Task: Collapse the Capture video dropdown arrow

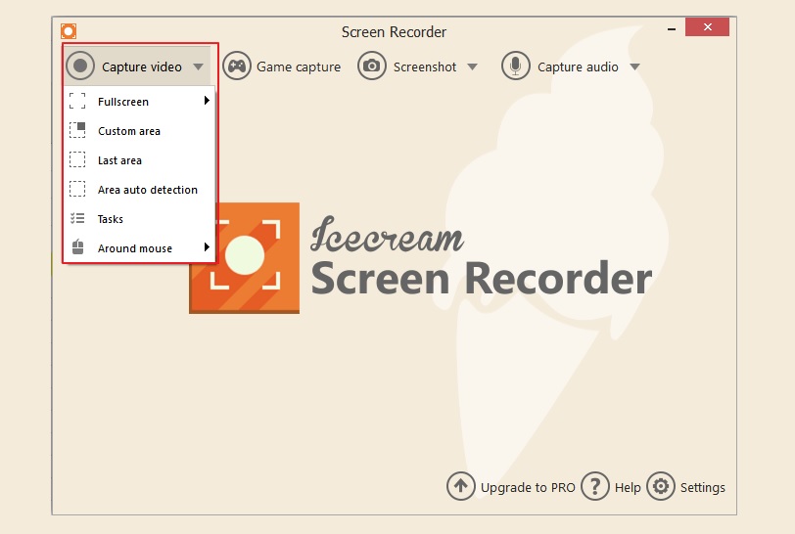Action: (198, 67)
